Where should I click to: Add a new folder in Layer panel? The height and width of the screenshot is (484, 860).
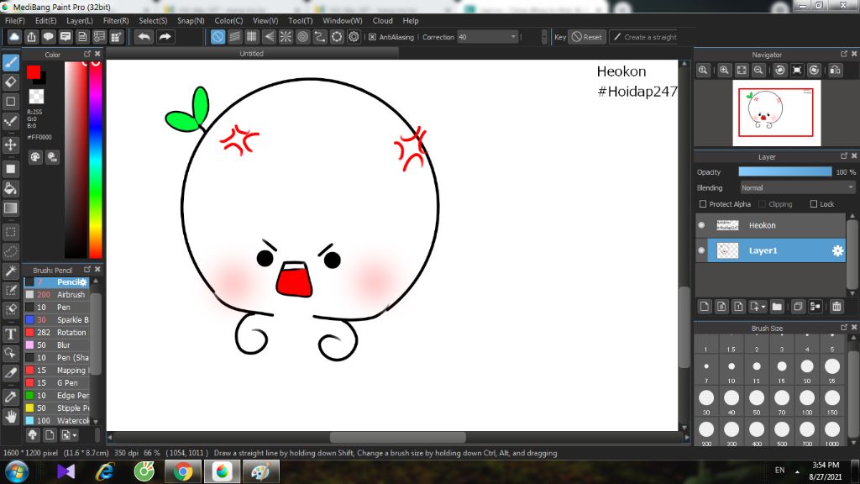[x=777, y=307]
